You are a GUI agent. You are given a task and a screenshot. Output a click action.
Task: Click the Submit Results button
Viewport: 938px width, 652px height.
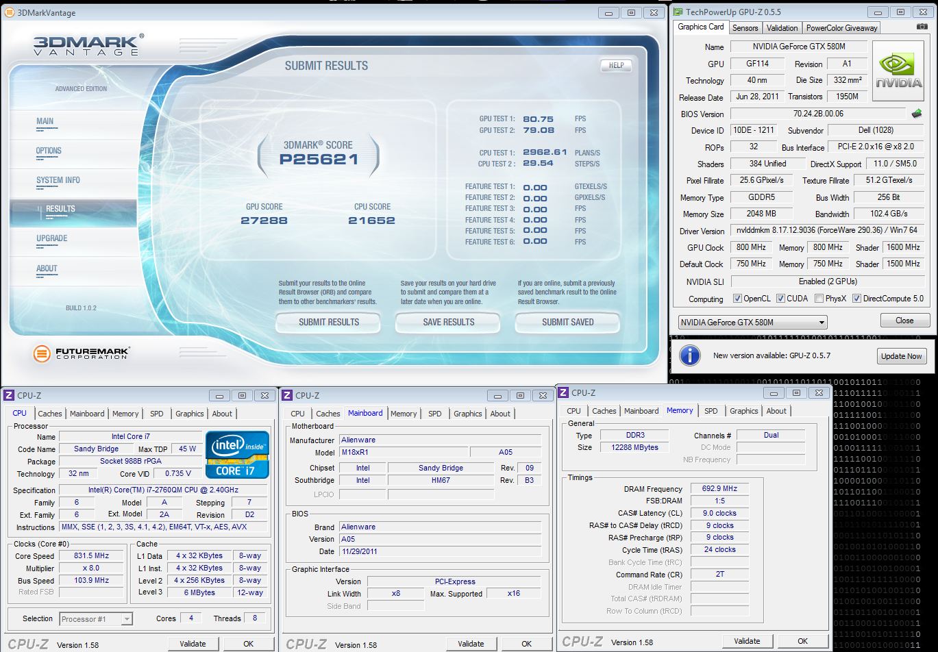coord(328,322)
